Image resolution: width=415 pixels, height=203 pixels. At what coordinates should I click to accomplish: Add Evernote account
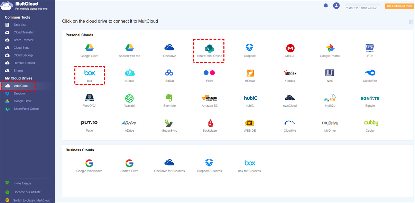point(169,100)
